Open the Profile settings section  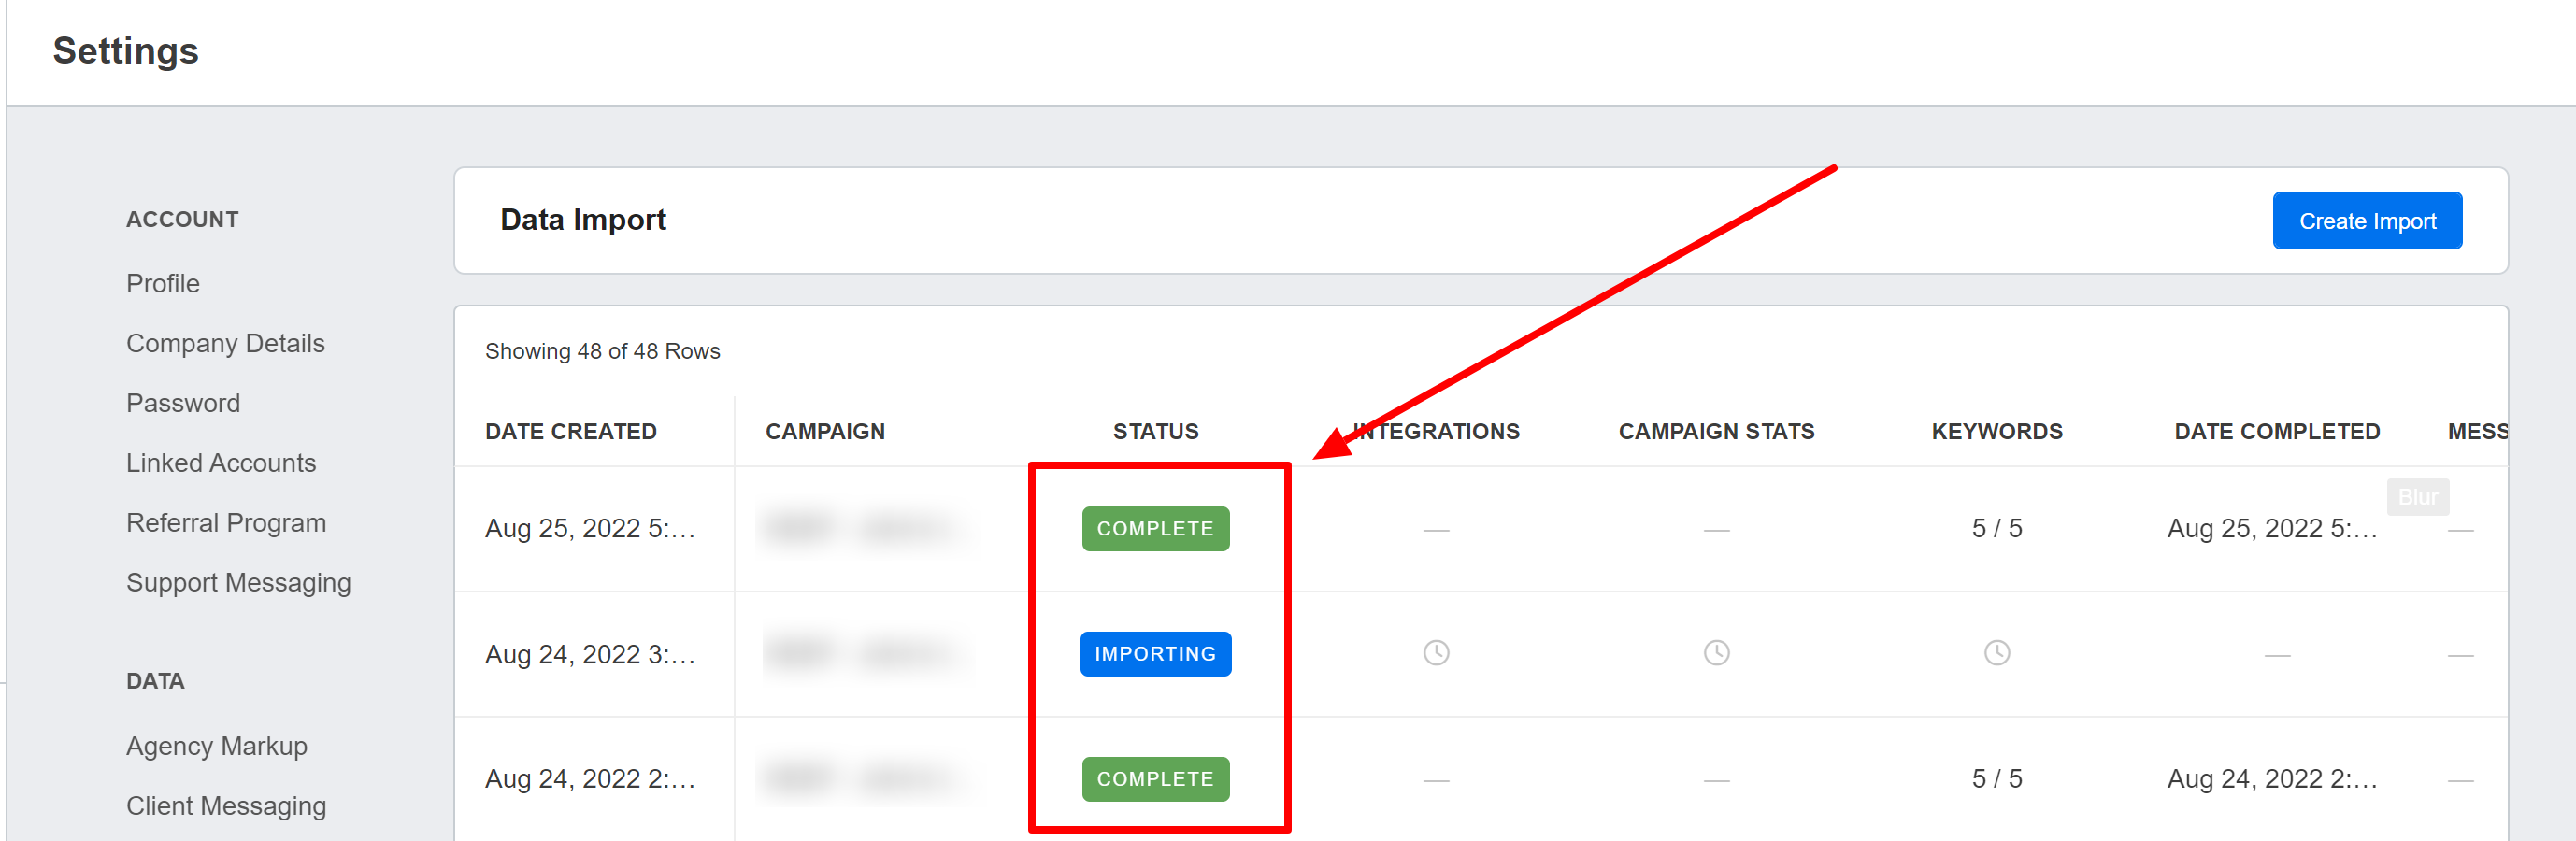click(x=162, y=283)
